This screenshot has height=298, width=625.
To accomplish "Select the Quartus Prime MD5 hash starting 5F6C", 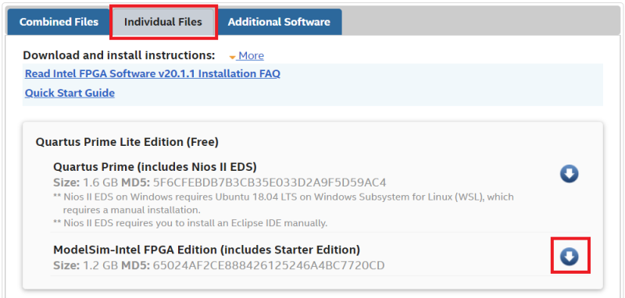I will tap(270, 183).
